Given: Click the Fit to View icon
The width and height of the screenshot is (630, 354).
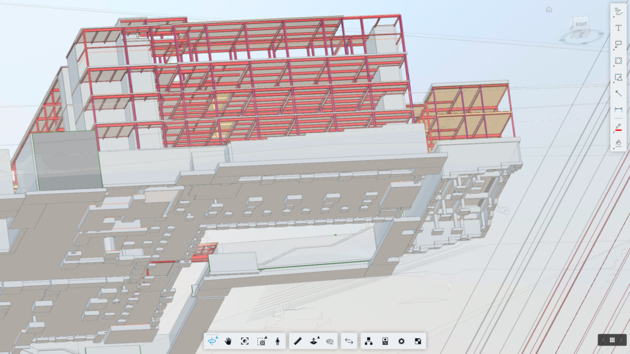Looking at the screenshot, I should (x=245, y=341).
